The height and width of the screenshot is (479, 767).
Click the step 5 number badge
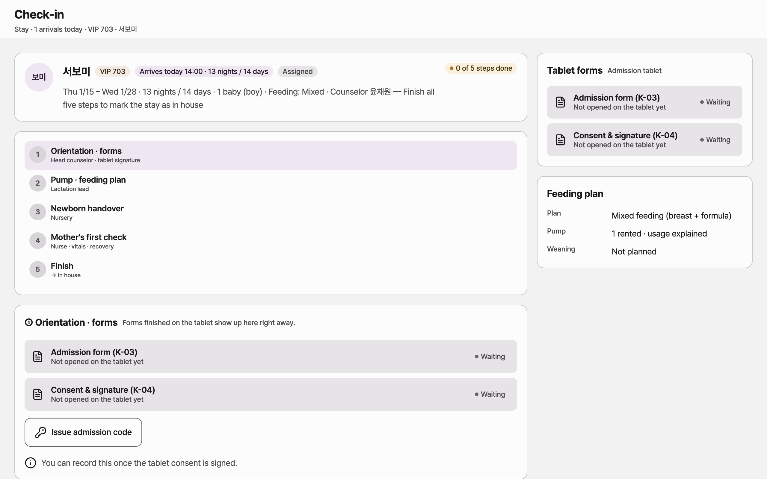38,269
